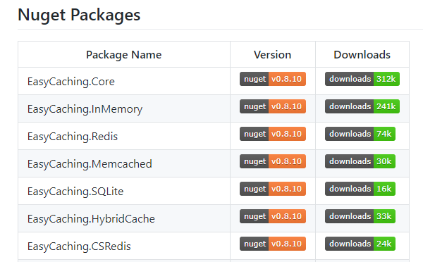Click the downloads 24k badge for CSRedis

pos(360,244)
